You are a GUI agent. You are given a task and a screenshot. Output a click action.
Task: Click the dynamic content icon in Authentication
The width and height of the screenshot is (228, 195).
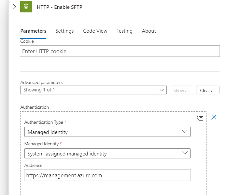coord(200,118)
